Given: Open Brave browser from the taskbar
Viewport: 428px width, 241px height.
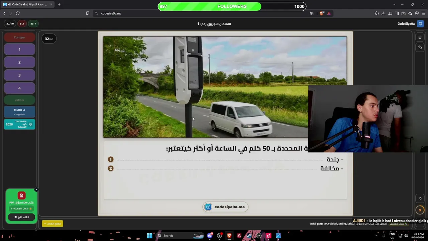Looking at the screenshot, I should click(x=229, y=236).
